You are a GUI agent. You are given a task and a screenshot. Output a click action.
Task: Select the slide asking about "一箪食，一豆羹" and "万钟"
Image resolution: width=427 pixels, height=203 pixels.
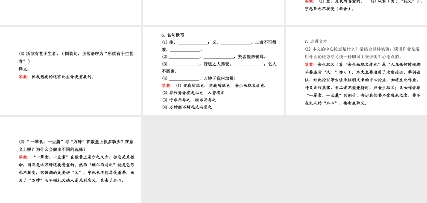tap(70, 160)
